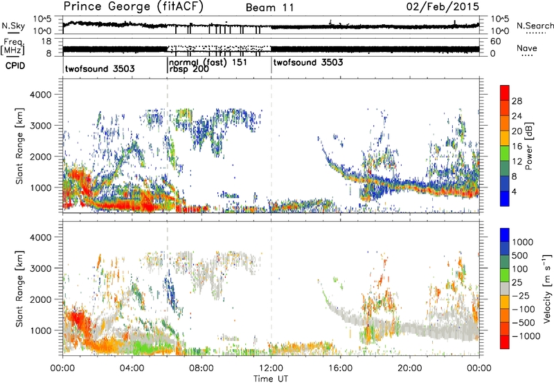Viewport: 554px width, 383px height.
Task: Click the 'Velocity [m s-1]' colorbar title
Action: tap(547, 288)
